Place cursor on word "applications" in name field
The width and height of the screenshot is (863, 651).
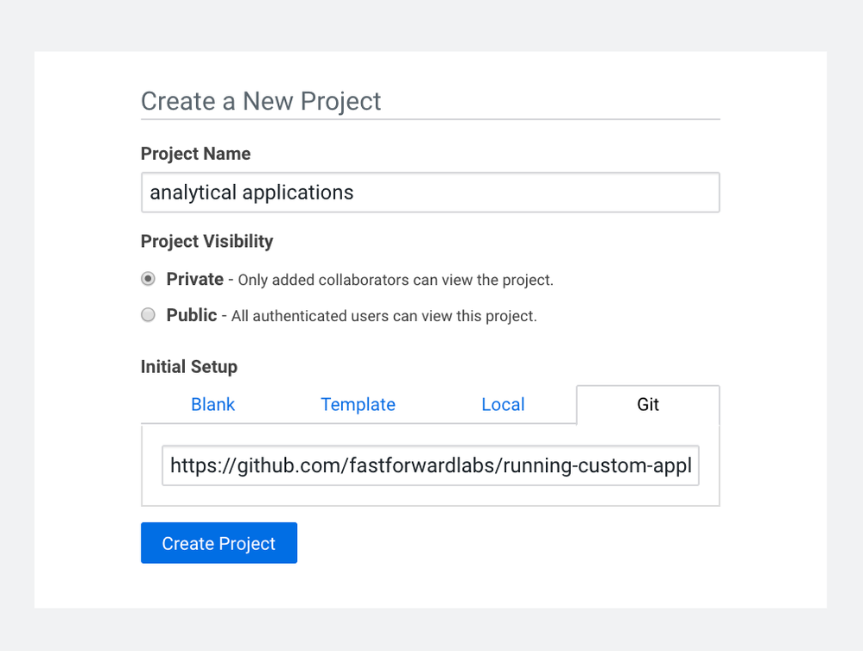click(298, 193)
